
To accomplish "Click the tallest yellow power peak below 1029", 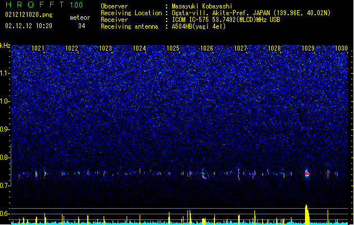I will pos(307,214).
